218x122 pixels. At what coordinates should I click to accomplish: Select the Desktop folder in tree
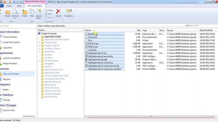click(48, 55)
